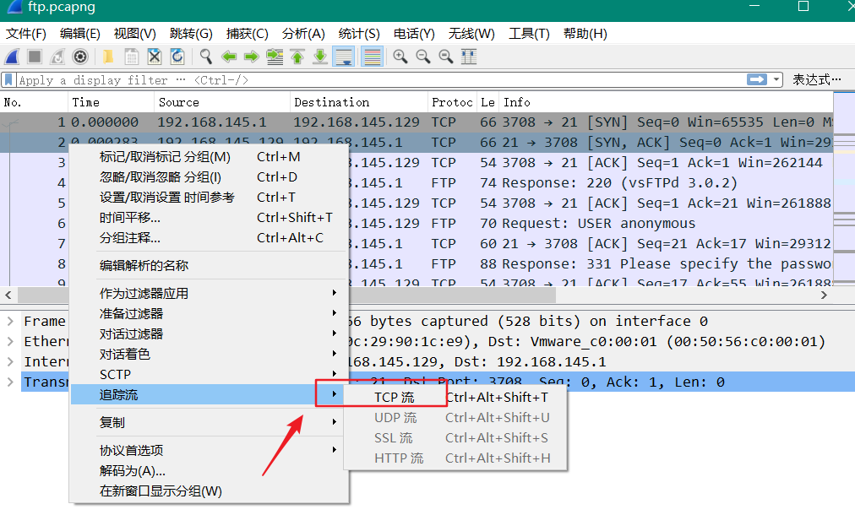Expand 作为过滤器应用 submenu
This screenshot has width=855, height=515.
[209, 293]
